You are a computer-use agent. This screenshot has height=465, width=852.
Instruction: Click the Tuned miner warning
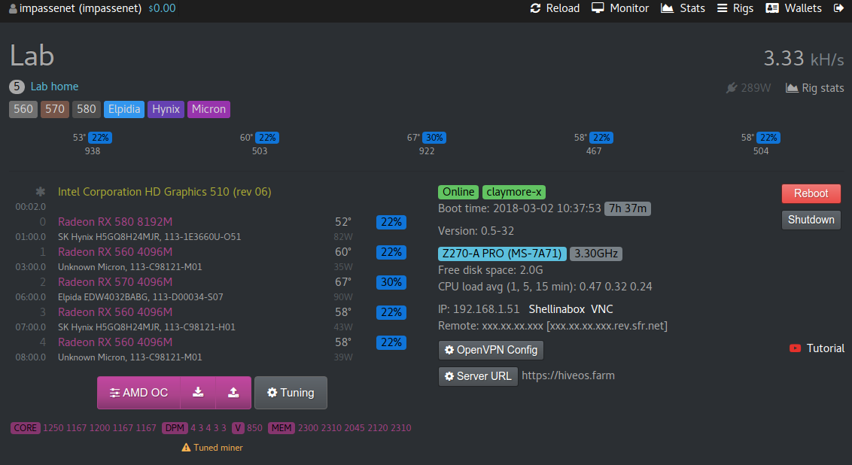[212, 448]
